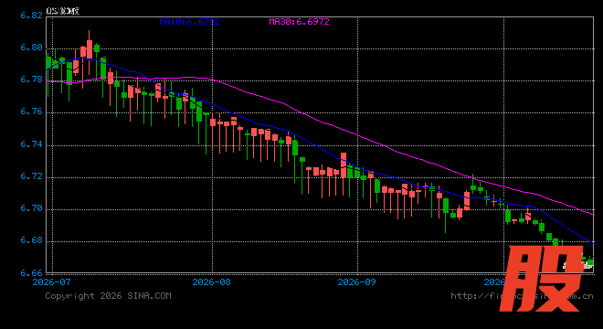The image size is (603, 329).
Task: Click the 2026-07 date axis label
Action: pos(52,282)
